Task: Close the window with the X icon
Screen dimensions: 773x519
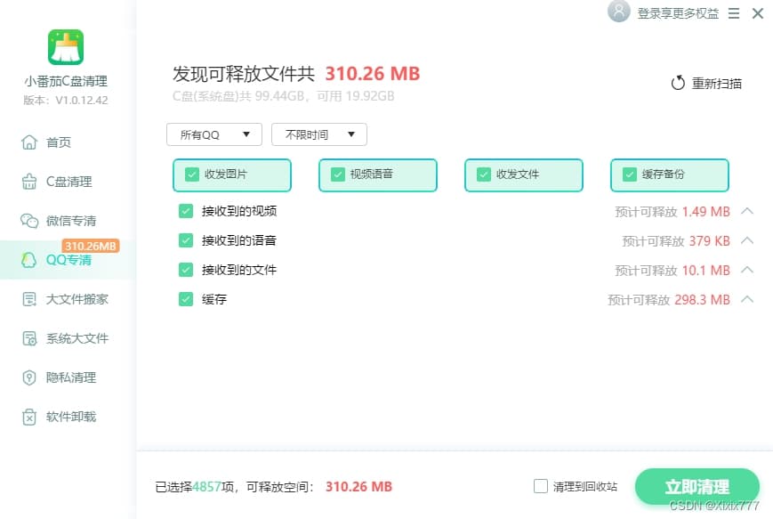Action: coord(758,13)
